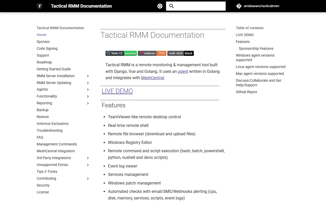Open Antivirus Exclusions page

(52, 124)
